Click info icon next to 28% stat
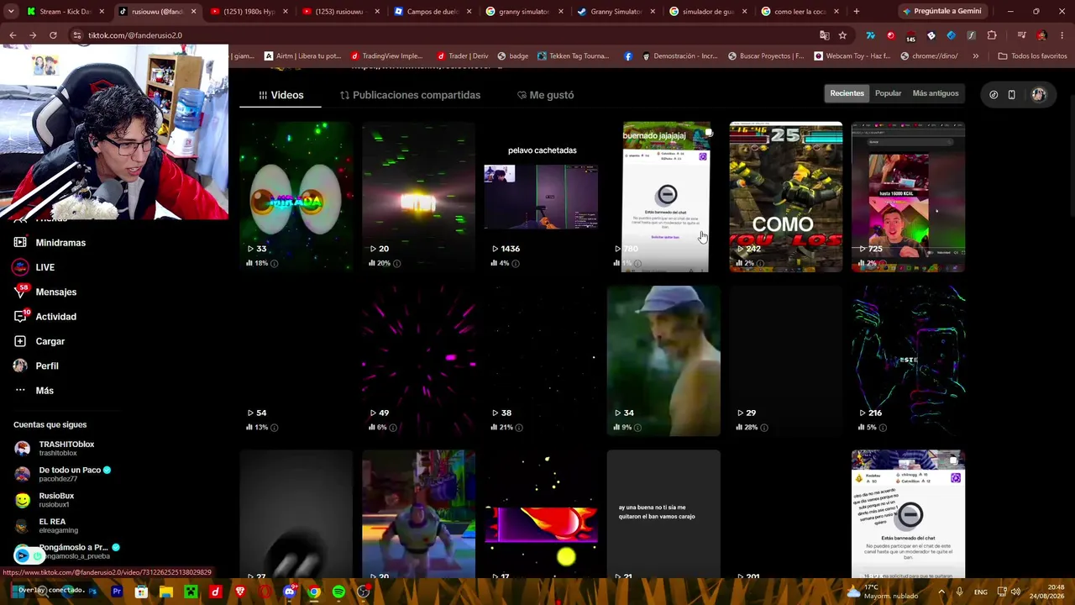 [763, 427]
